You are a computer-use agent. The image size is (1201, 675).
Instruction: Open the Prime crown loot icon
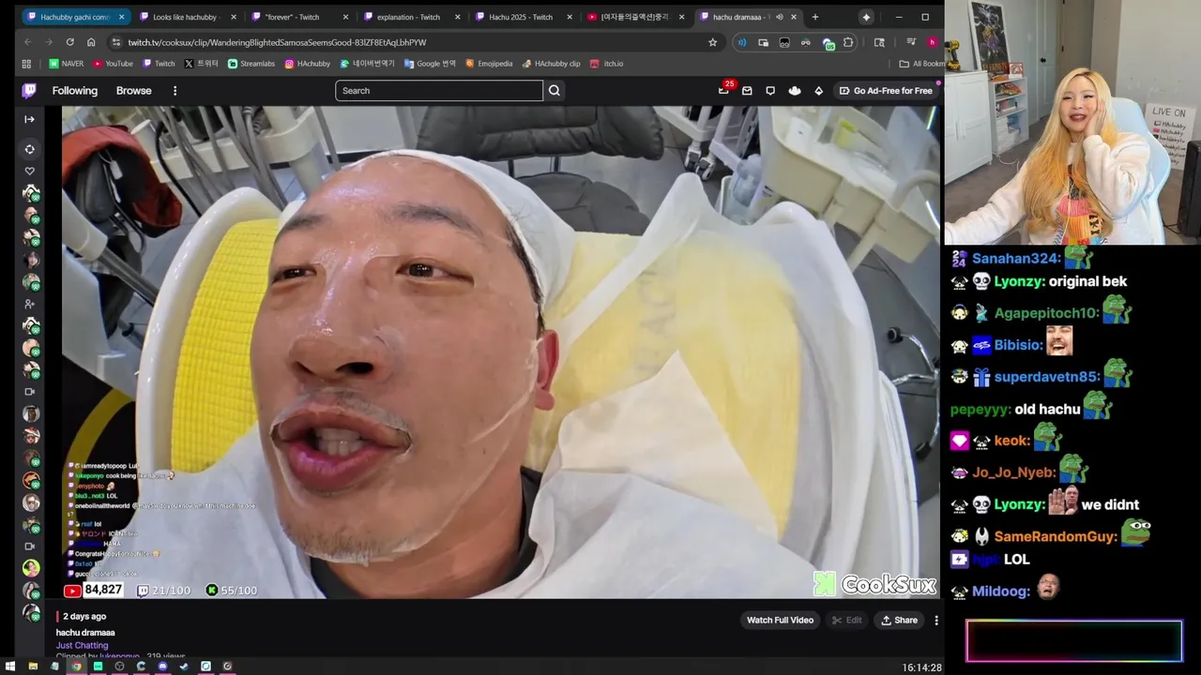795,91
